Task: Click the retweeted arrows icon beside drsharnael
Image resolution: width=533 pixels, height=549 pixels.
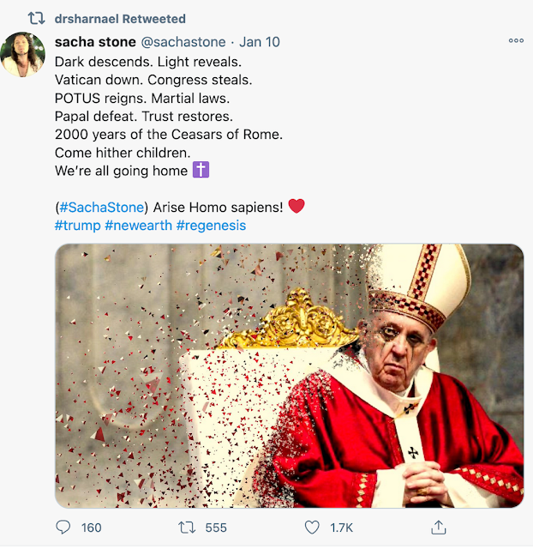Action: point(36,18)
